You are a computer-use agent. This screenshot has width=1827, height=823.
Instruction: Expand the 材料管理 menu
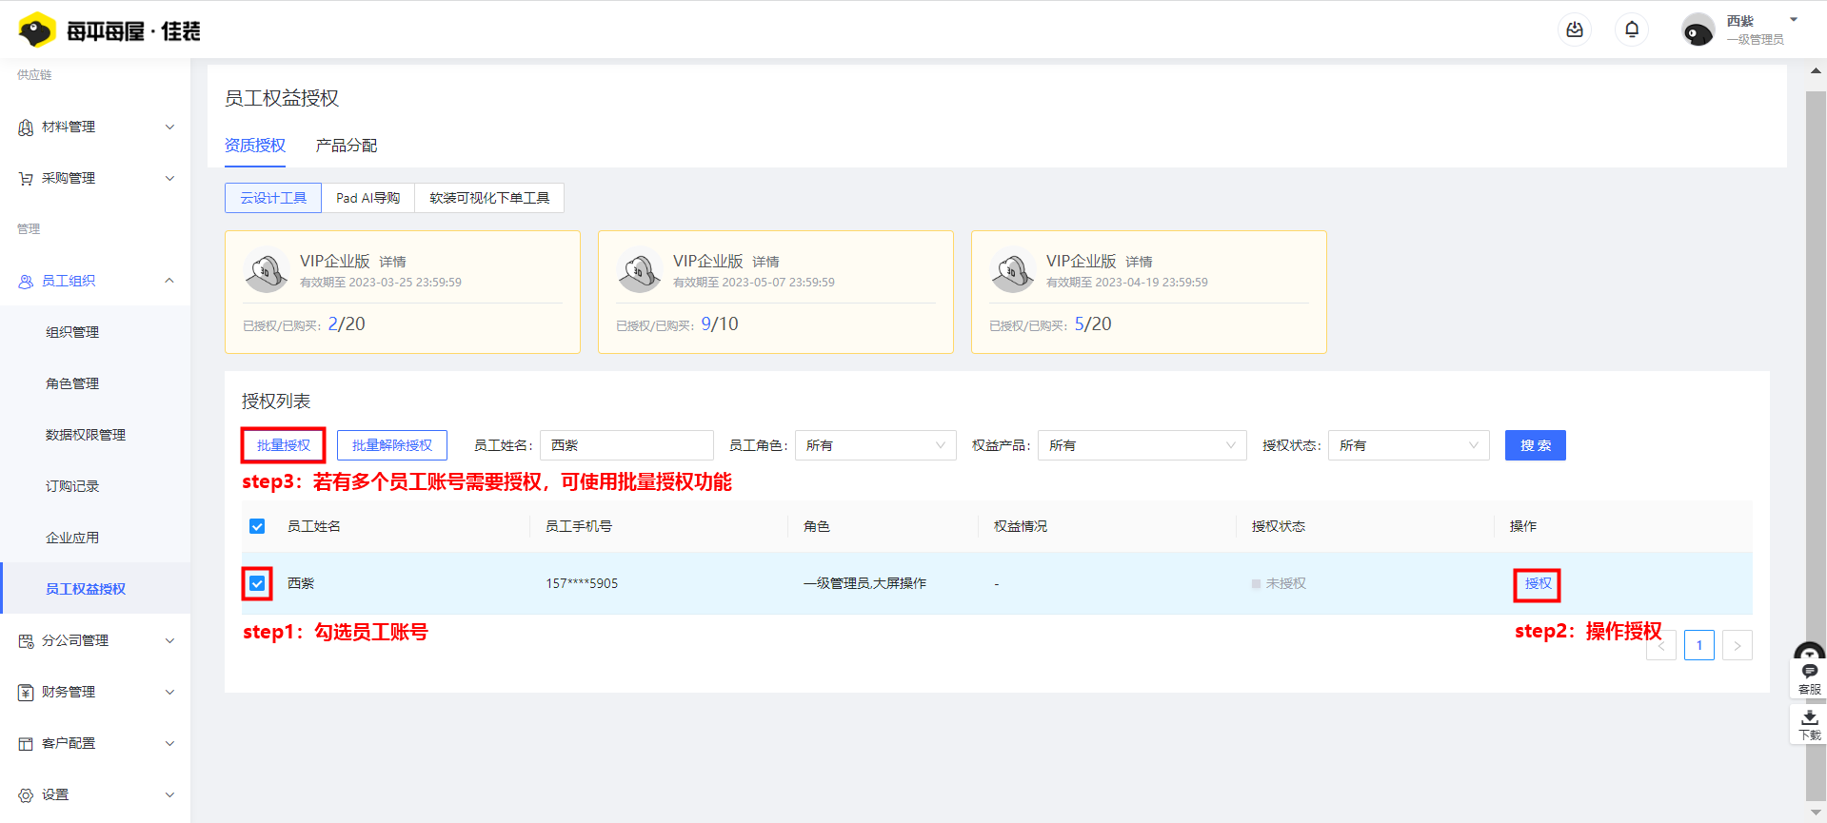click(x=169, y=127)
